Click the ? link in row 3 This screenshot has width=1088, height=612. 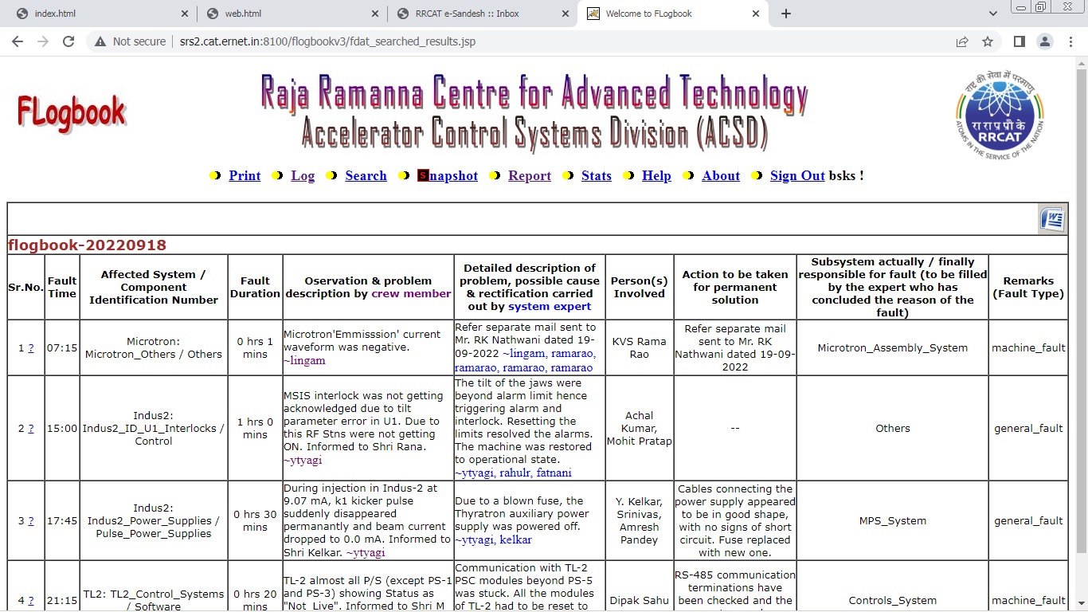click(31, 521)
